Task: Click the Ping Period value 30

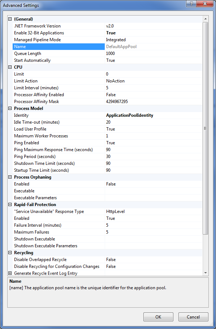Action: click(108, 157)
